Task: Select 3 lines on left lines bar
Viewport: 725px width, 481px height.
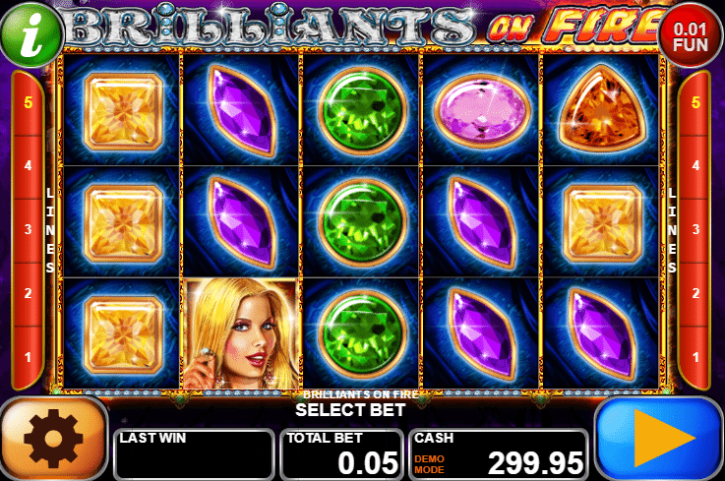Action: [28, 230]
